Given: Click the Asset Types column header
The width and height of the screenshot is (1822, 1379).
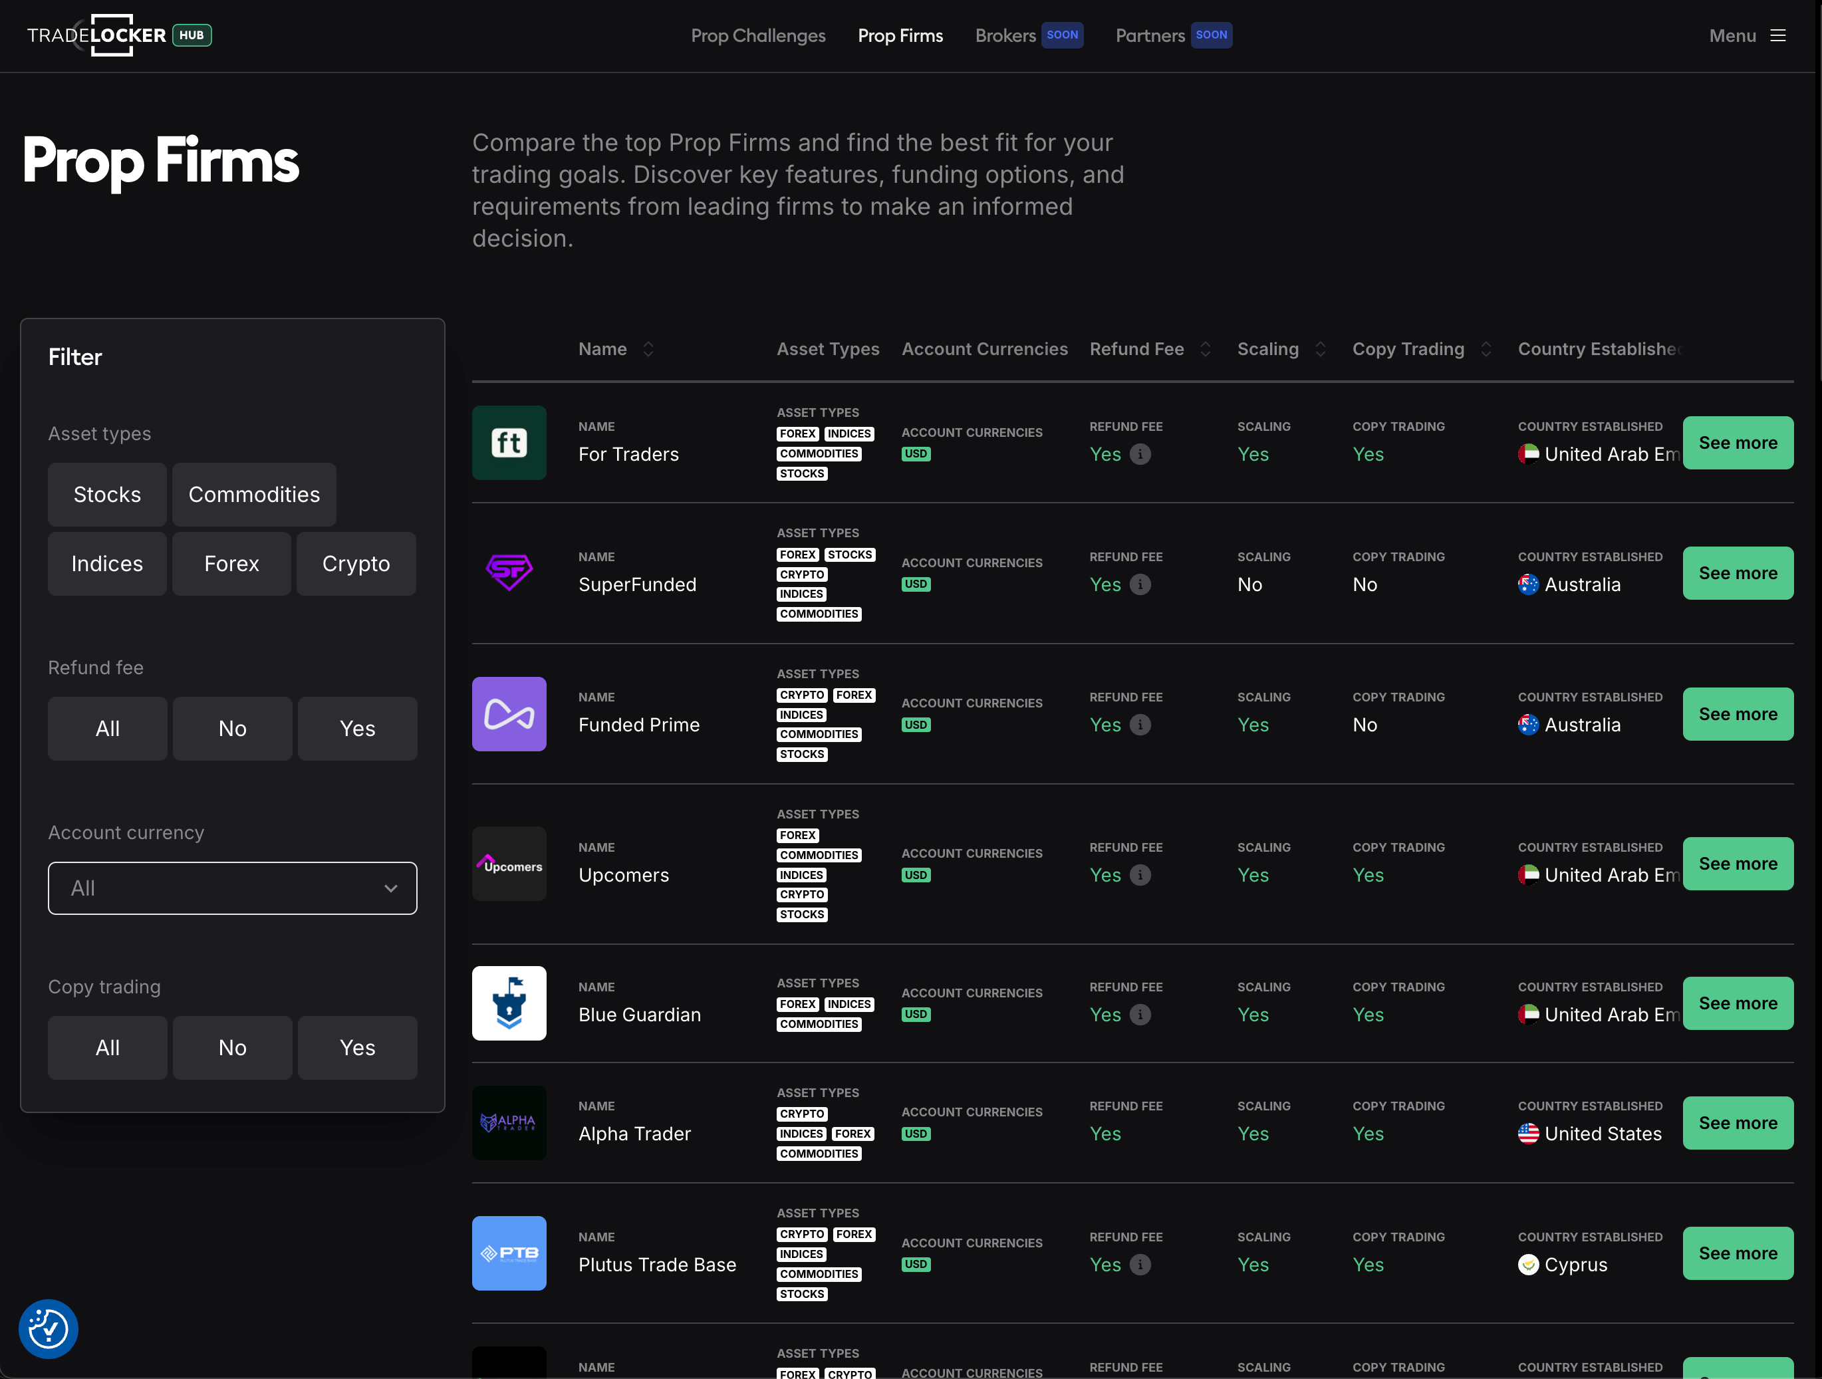Looking at the screenshot, I should (828, 349).
